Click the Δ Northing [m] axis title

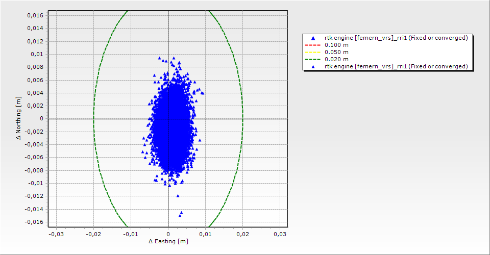click(x=20, y=118)
